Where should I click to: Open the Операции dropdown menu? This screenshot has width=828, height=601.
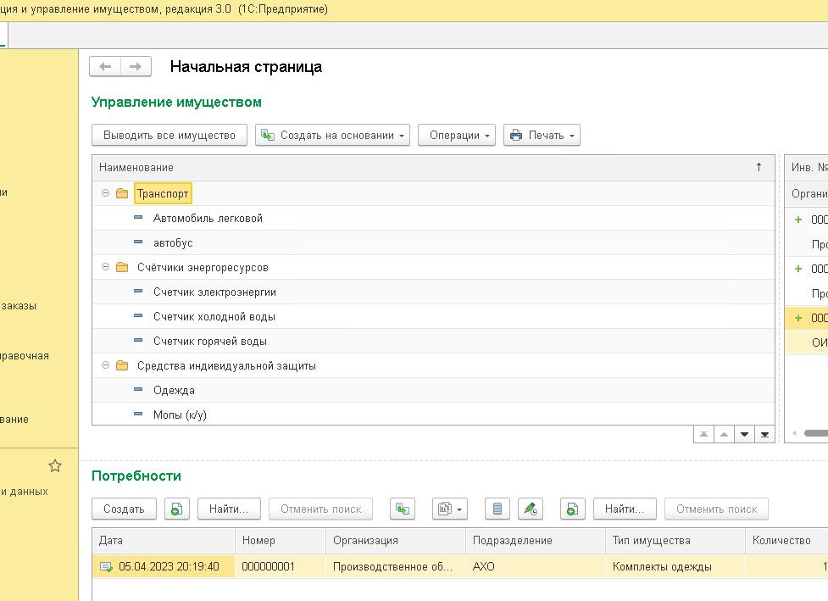[457, 135]
